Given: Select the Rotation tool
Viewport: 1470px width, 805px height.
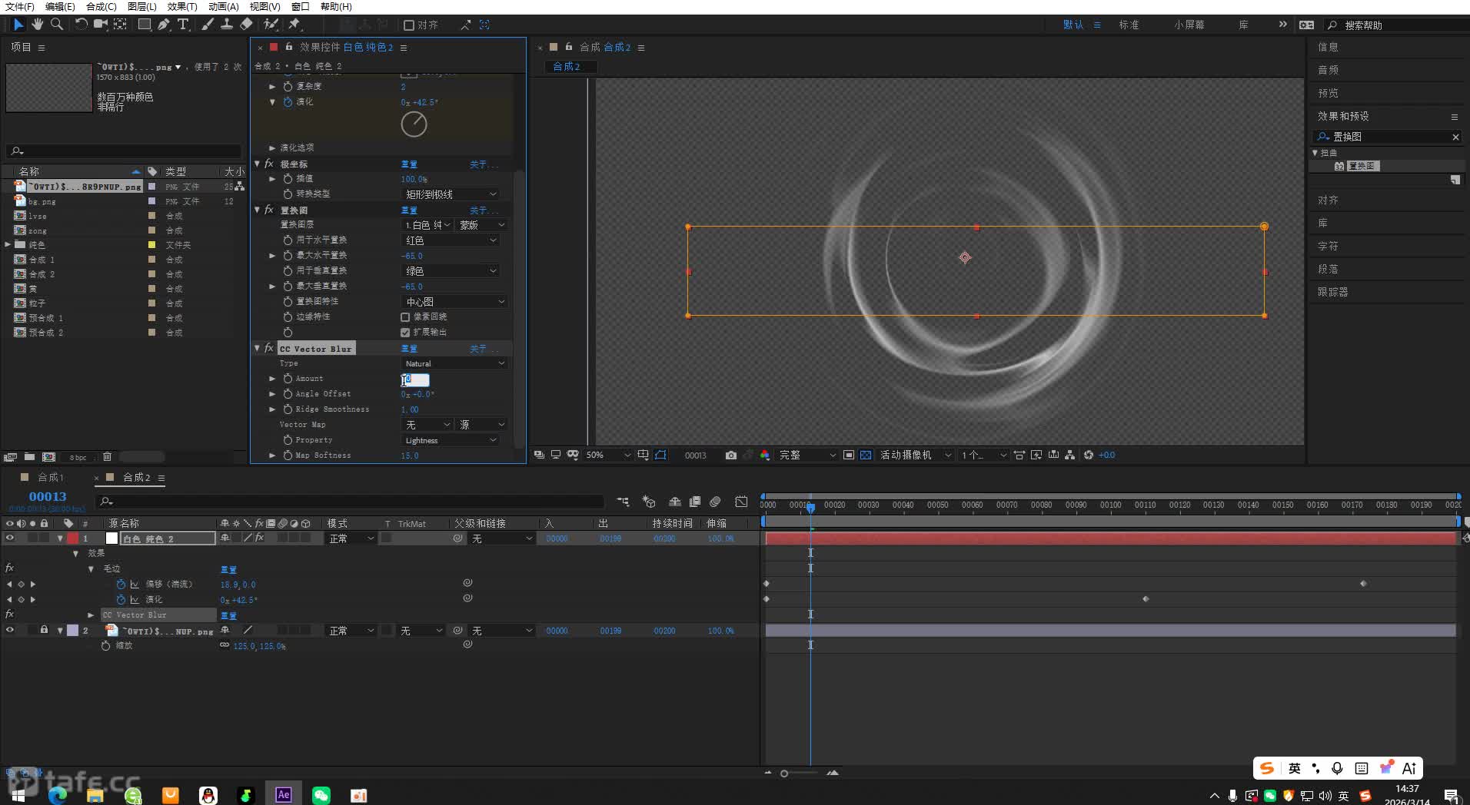Looking at the screenshot, I should point(81,25).
